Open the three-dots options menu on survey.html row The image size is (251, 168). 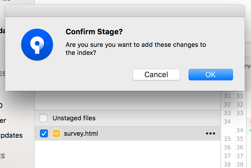click(x=210, y=133)
